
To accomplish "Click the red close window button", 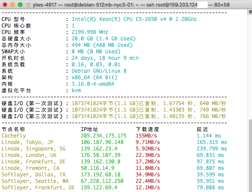I will [5, 5].
